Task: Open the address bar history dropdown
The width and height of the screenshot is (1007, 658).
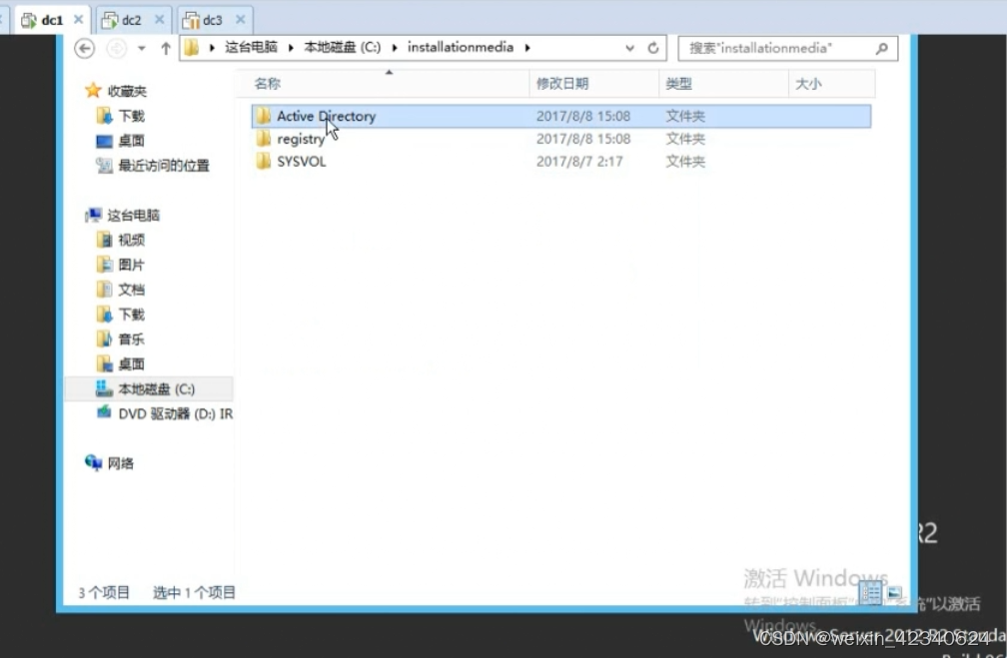Action: click(x=630, y=48)
